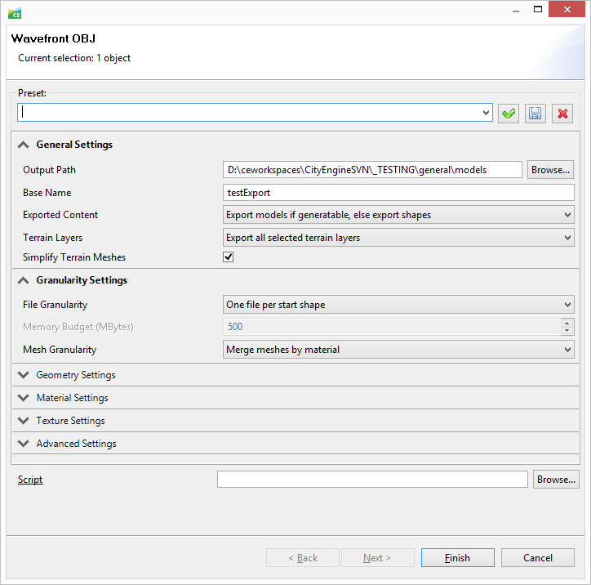The height and width of the screenshot is (585, 591).
Task: Open the Preset dropdown arrow
Action: [487, 113]
